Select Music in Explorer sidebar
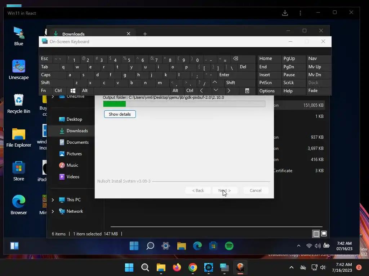This screenshot has width=369, height=276. coord(71,165)
